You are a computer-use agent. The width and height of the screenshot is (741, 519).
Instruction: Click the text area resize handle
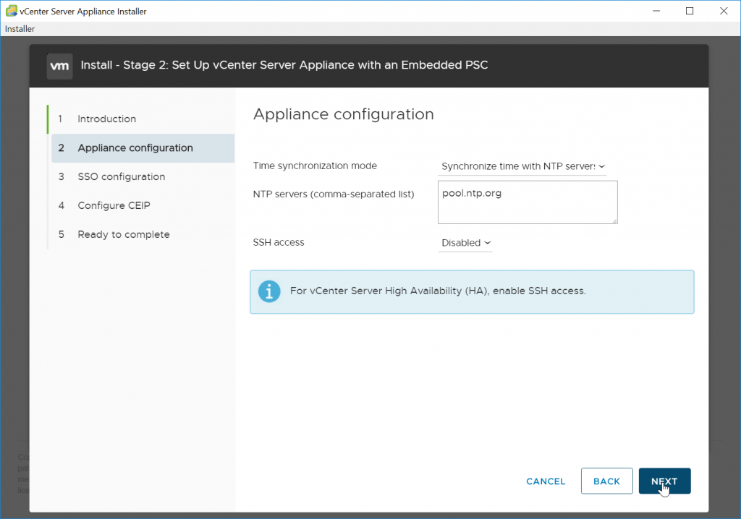[x=614, y=220]
